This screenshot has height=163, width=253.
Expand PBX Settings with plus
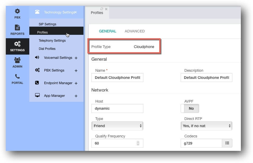point(76,70)
